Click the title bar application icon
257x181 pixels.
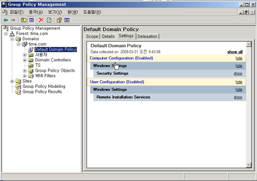(x=4, y=4)
